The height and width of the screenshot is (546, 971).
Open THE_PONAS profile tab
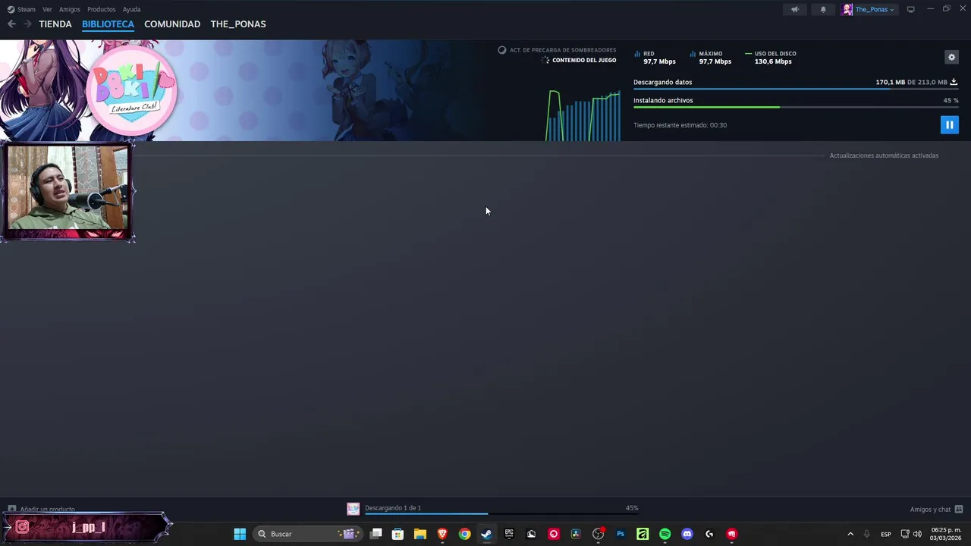[238, 24]
